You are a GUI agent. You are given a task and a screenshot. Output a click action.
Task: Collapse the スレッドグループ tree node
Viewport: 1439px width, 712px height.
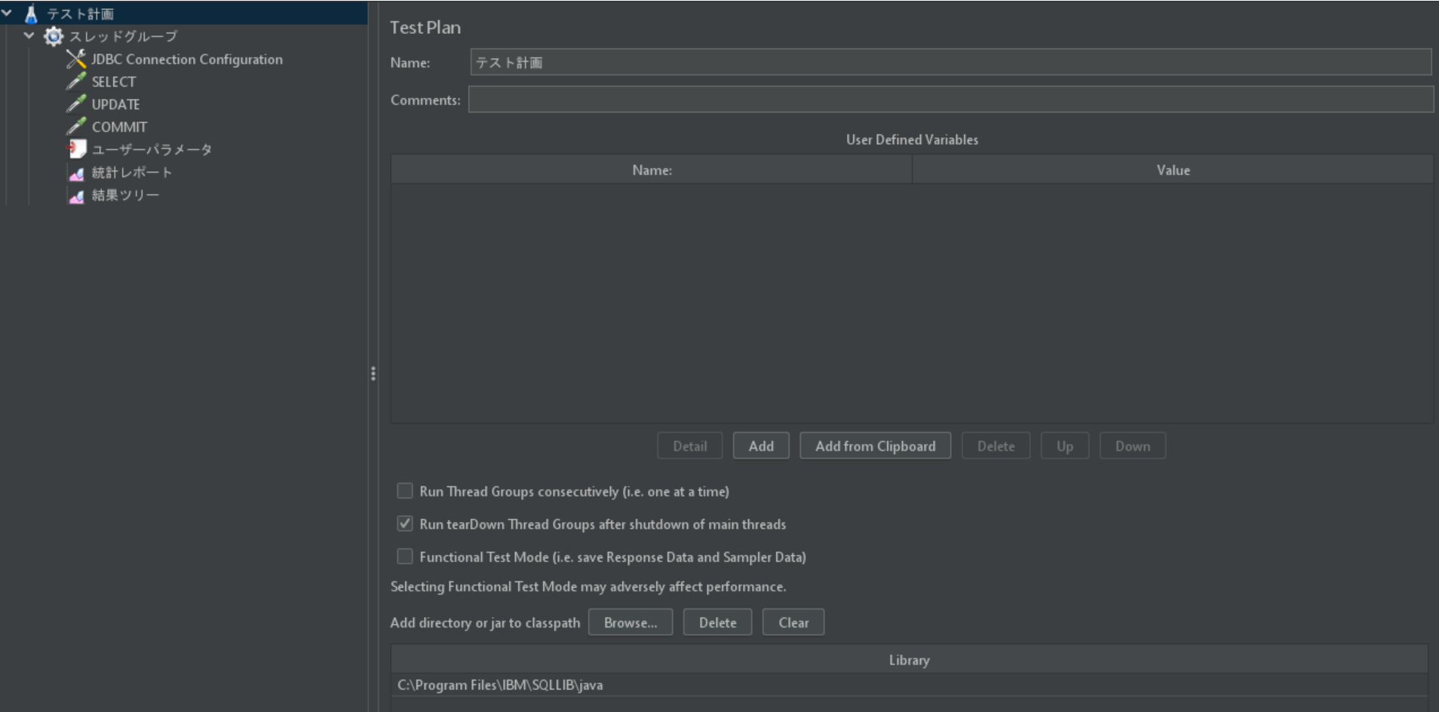point(29,35)
